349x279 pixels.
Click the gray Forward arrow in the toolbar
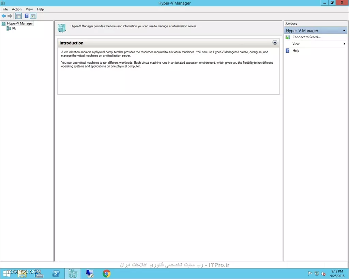[10, 16]
